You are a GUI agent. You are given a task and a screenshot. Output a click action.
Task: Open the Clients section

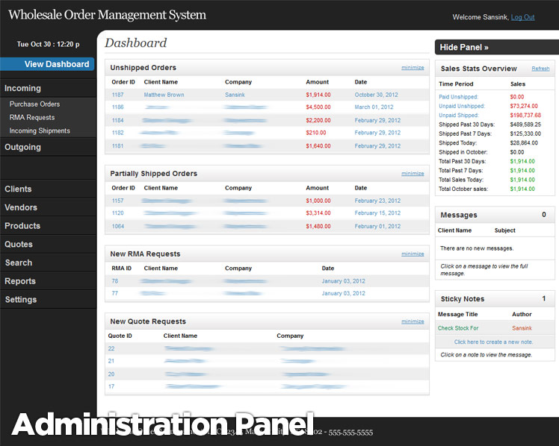point(18,189)
